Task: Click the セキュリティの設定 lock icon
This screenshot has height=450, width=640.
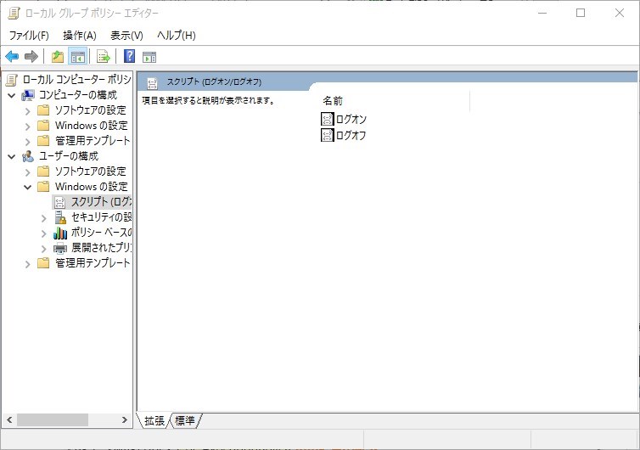Action: 60,217
